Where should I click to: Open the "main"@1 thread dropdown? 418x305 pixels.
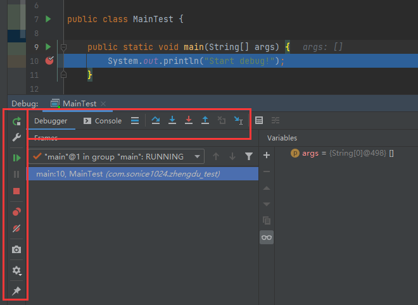coord(199,156)
